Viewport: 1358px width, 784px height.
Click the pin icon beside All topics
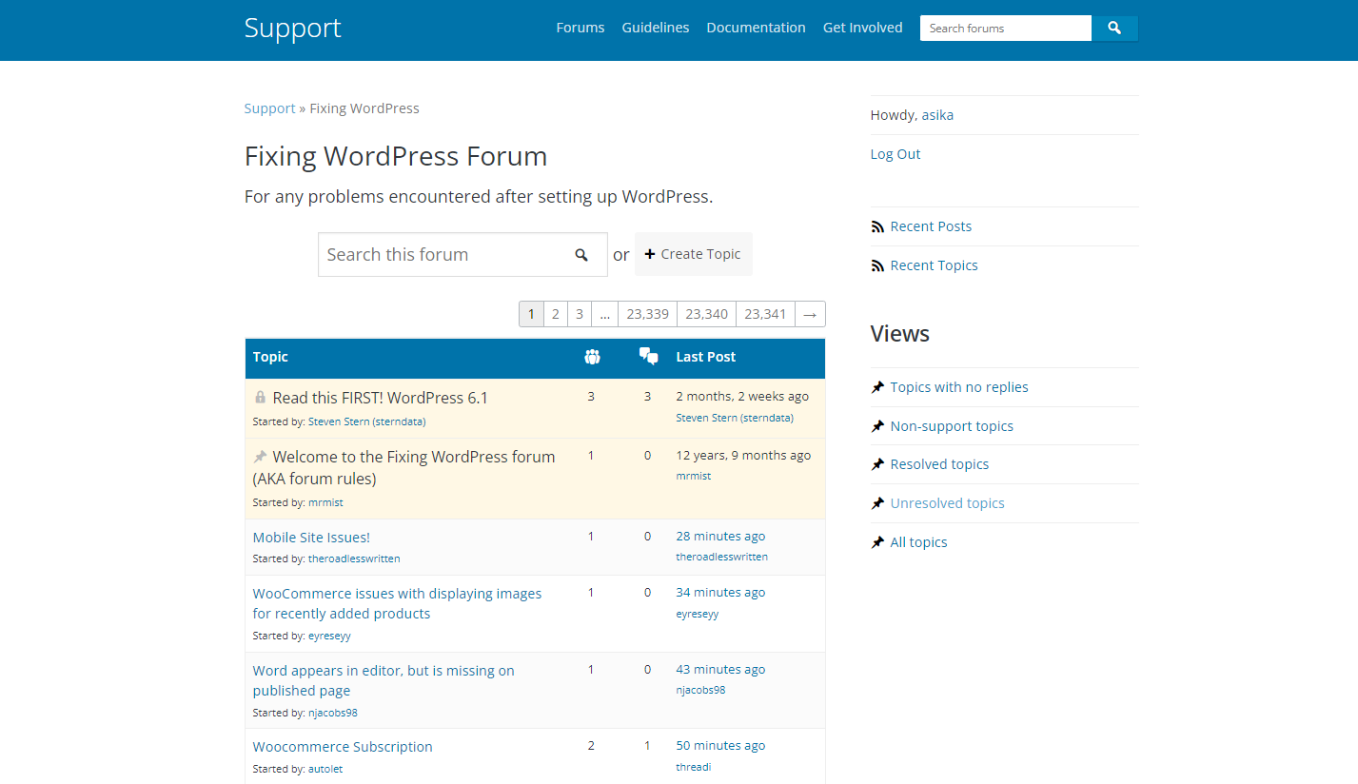[x=877, y=542]
